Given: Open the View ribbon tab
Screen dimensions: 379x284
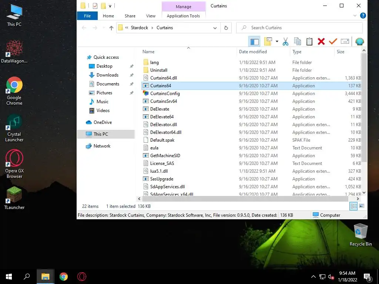Looking at the screenshot, I should click(151, 16).
